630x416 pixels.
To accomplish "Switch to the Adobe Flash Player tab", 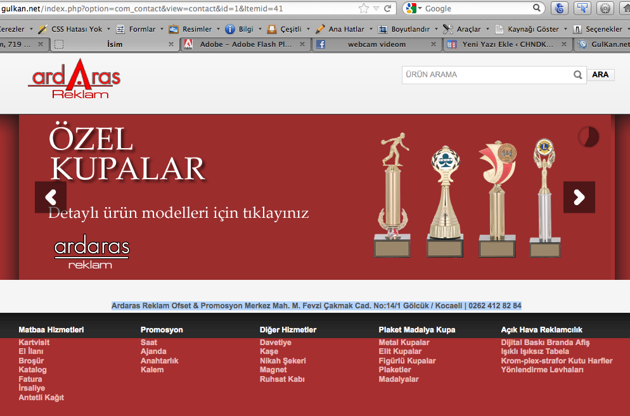I will (245, 44).
